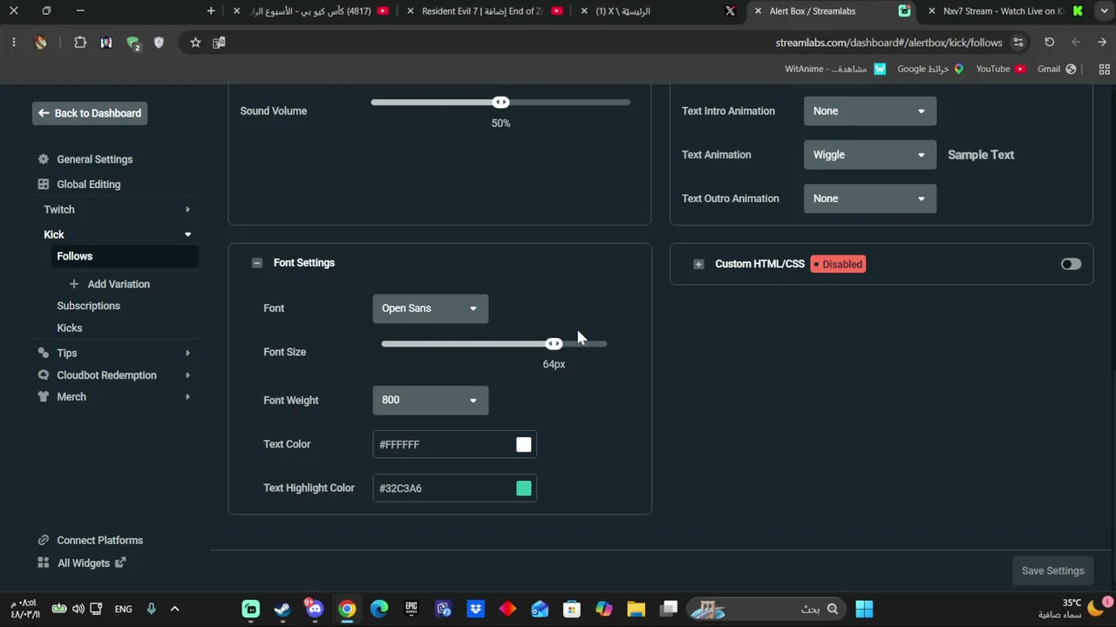Open the YouTube bookmark
This screenshot has height=627, width=1116.
[x=1000, y=70]
